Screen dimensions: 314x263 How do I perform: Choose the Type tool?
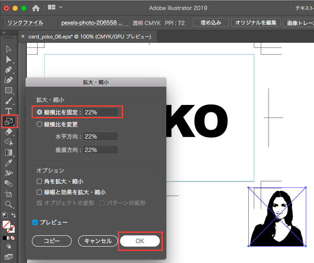tap(9, 111)
